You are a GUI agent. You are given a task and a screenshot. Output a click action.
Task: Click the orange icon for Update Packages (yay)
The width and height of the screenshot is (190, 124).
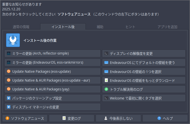[9, 89]
